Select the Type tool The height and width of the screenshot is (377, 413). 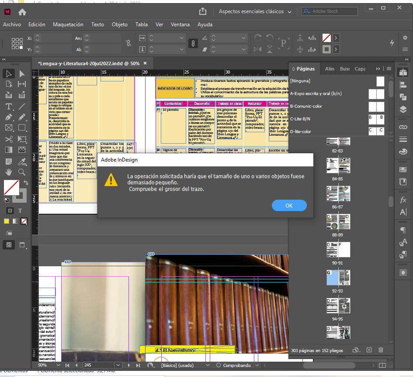click(x=8, y=106)
